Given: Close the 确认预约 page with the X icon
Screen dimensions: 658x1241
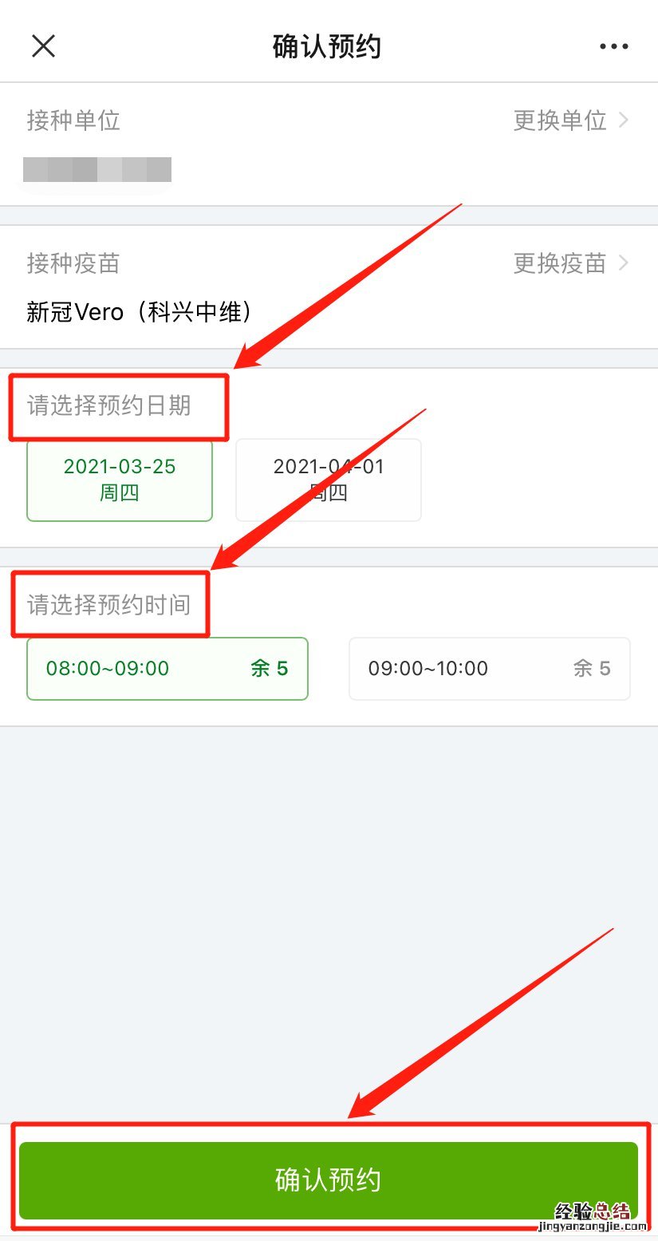Looking at the screenshot, I should click(43, 46).
